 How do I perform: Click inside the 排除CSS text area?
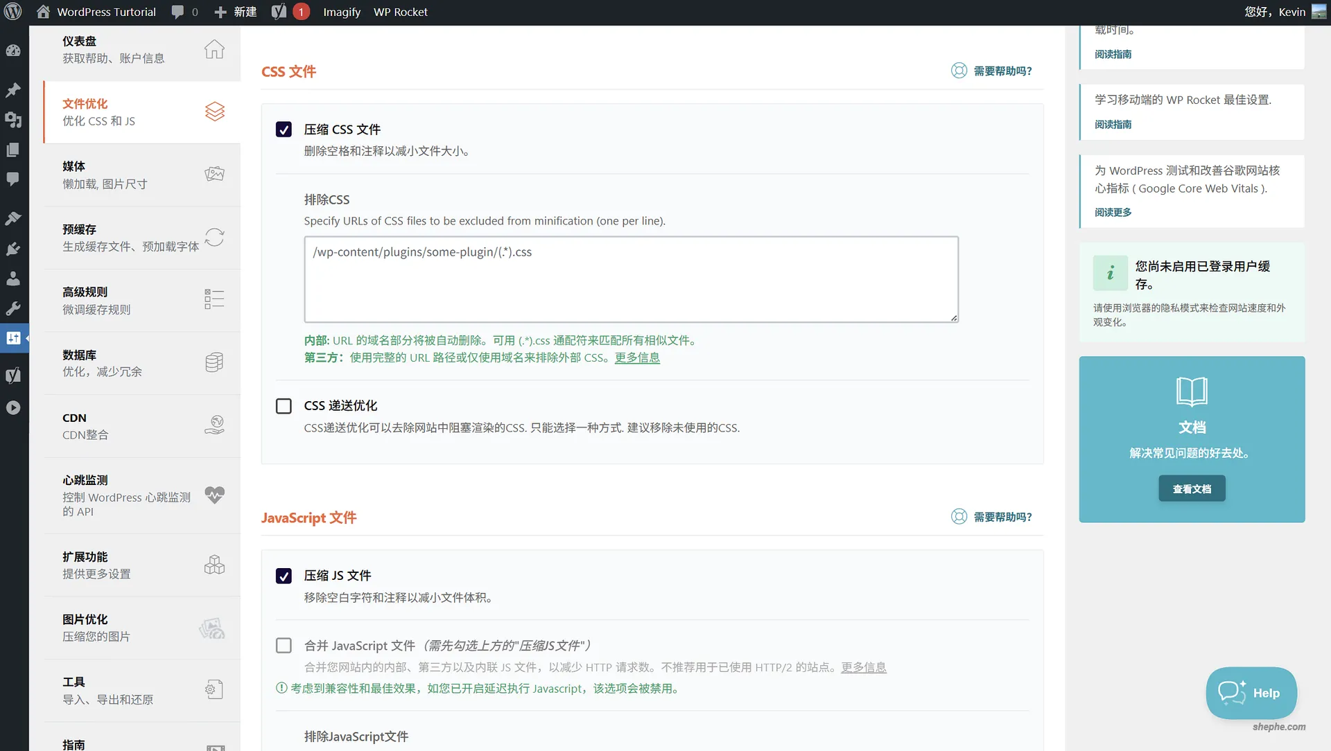pyautogui.click(x=630, y=279)
